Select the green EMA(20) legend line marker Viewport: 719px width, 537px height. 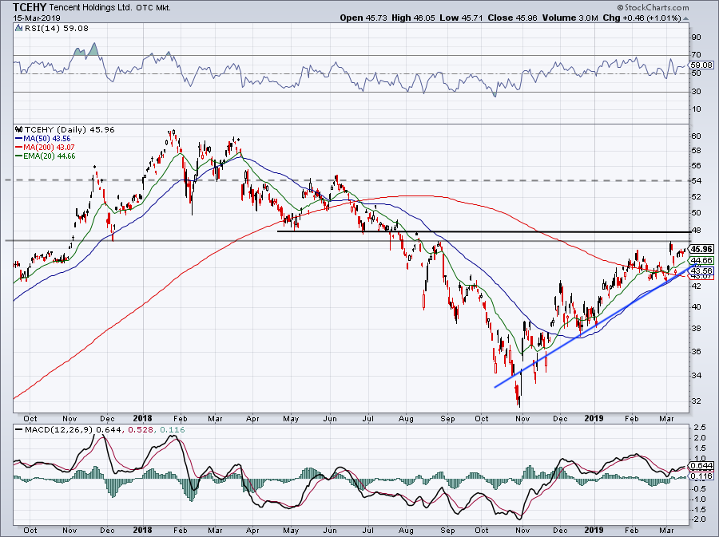(19, 156)
